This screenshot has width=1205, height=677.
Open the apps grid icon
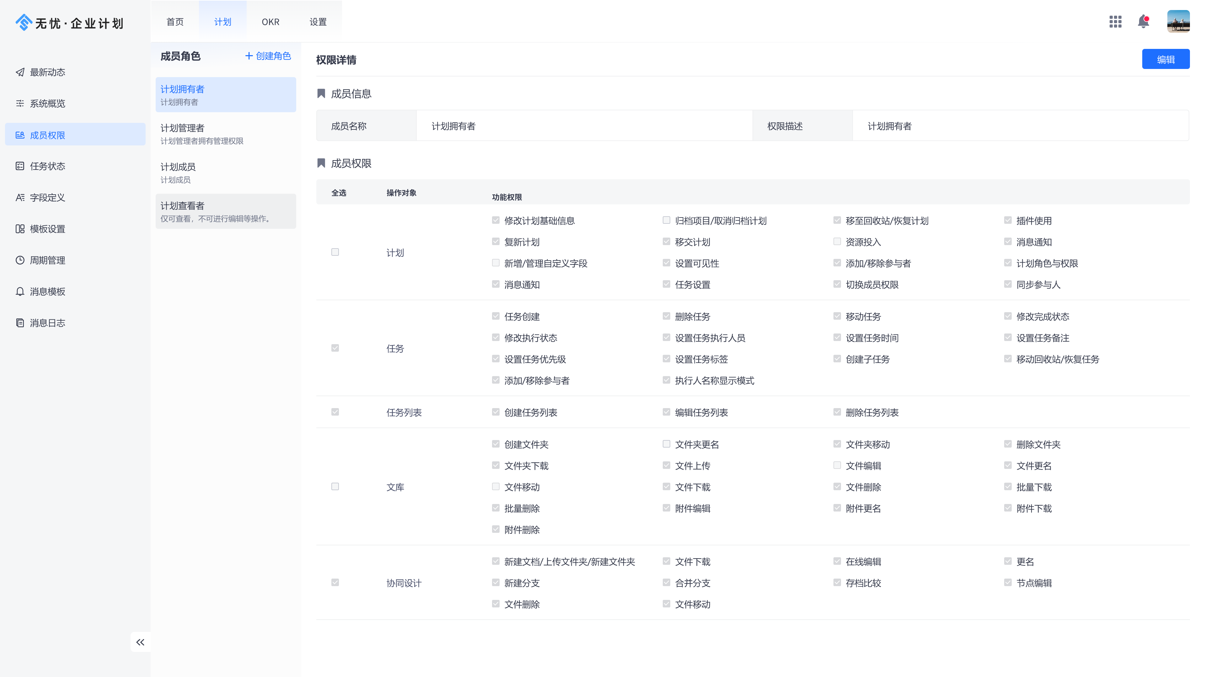pyautogui.click(x=1115, y=22)
